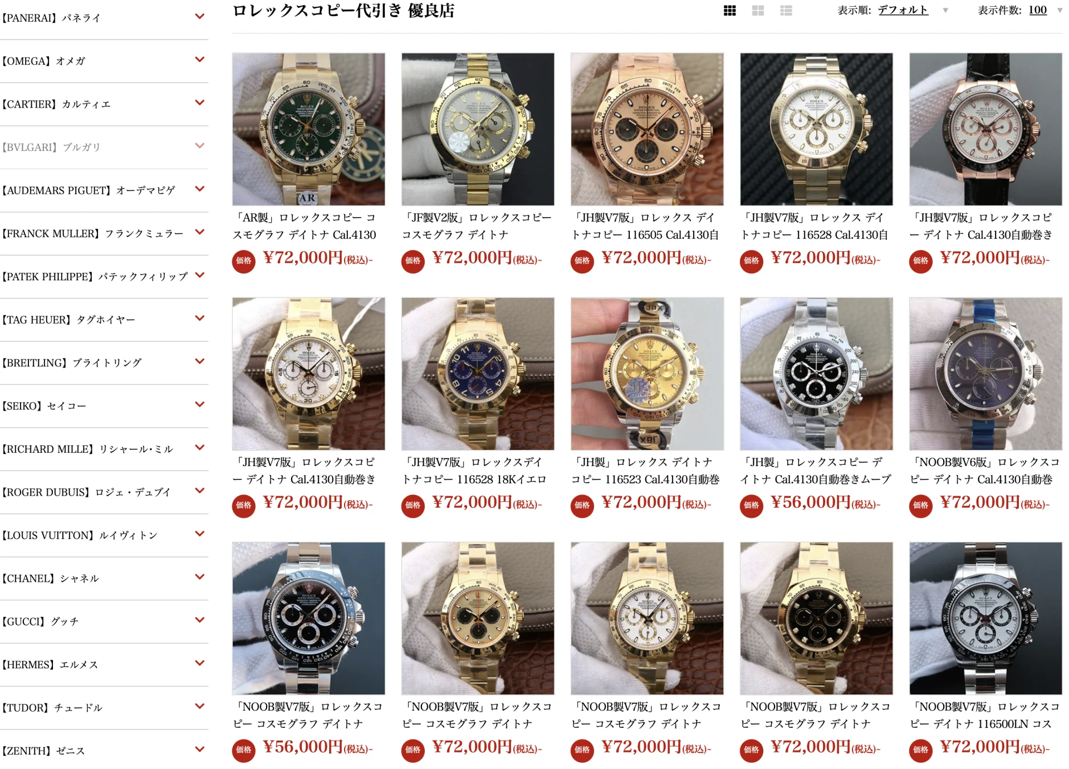This screenshot has width=1069, height=769.
Task: Switch to the small grid view icon
Action: (729, 11)
